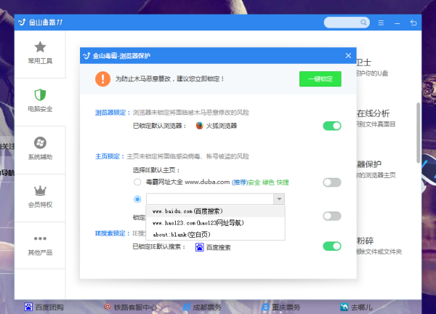The image size is (436, 314).
Task: Open 铁路客服中心 bookmark in background browser
Action: (x=130, y=307)
